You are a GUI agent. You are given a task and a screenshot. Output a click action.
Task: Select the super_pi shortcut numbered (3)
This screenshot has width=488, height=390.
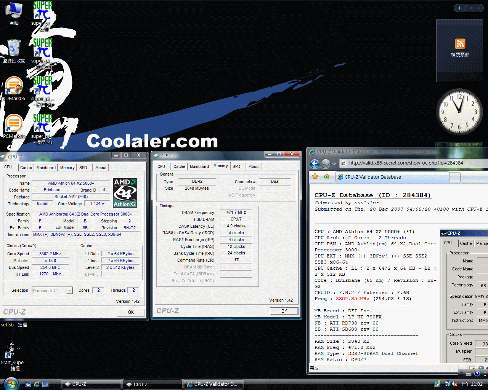[x=42, y=91]
